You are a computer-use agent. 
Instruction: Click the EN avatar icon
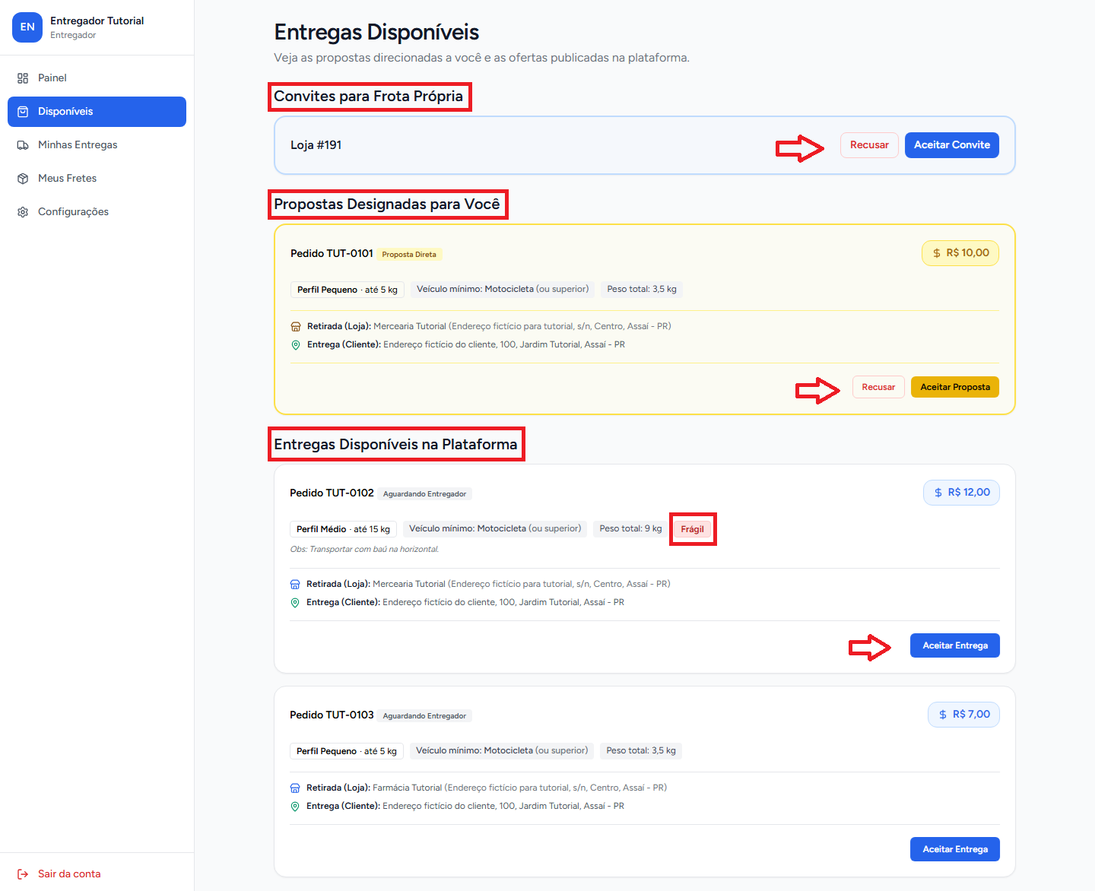tap(27, 27)
